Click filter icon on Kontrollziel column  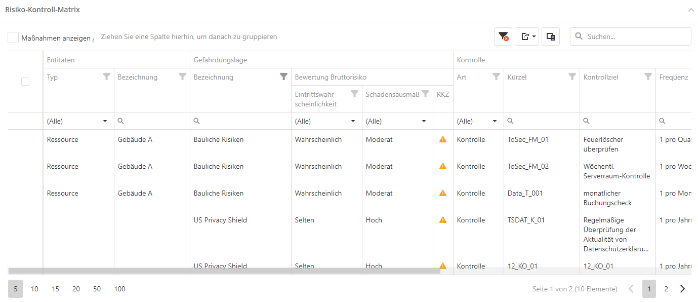pyautogui.click(x=648, y=77)
